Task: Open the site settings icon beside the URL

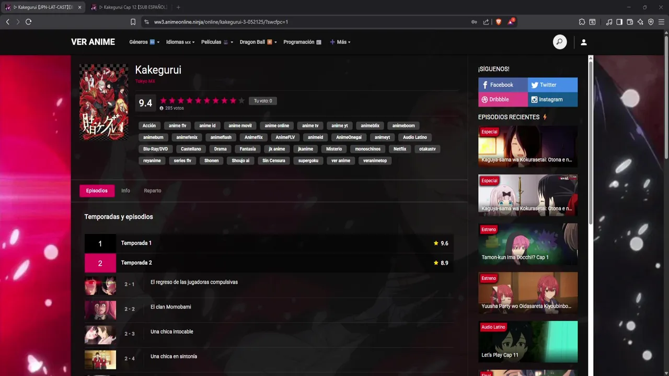Action: point(146,22)
